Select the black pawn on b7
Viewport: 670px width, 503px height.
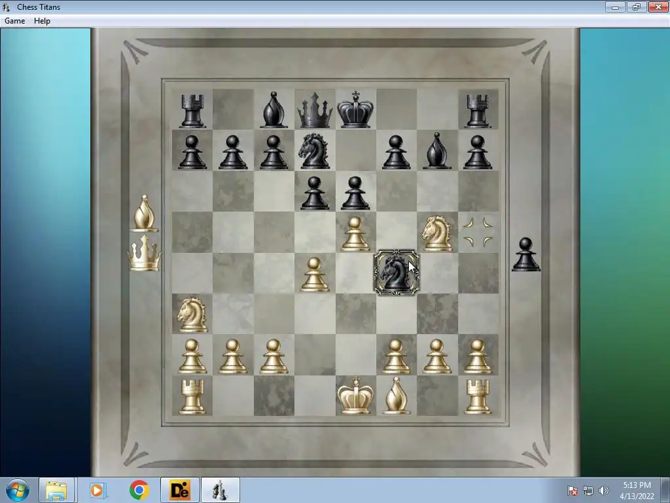pyautogui.click(x=233, y=152)
